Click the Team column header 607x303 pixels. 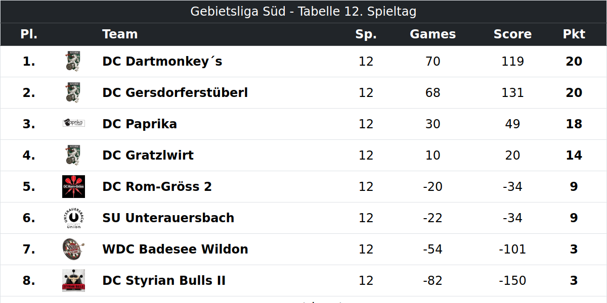[x=120, y=34]
